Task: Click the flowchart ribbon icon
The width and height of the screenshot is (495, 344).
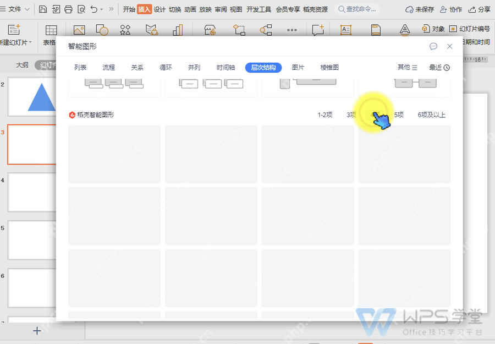Action: 239,30
